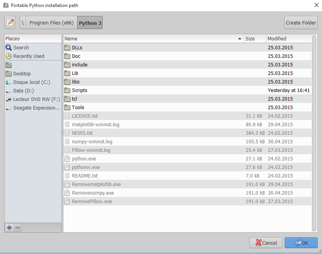322x254 pixels.
Task: Click the 384.3 kB size value
Action: point(255,133)
